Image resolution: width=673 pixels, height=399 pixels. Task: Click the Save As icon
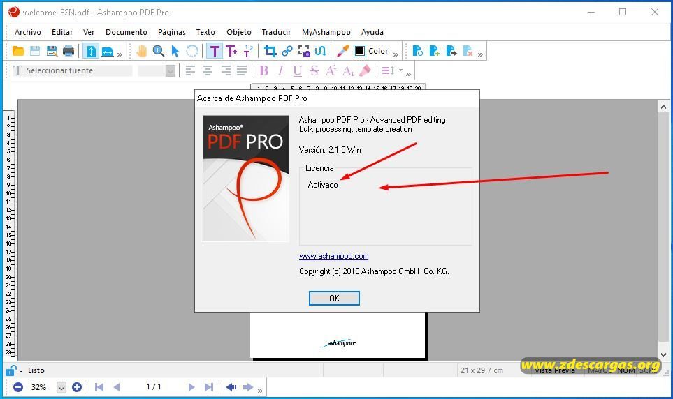tap(52, 51)
